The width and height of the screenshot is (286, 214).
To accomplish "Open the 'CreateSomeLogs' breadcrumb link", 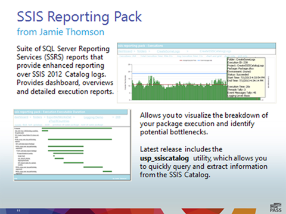I will click(169, 51).
